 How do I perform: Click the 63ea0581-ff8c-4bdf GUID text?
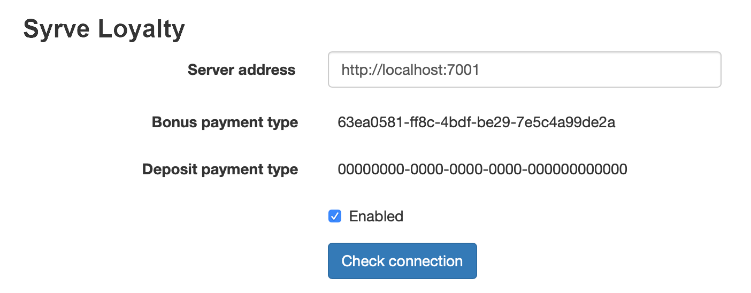click(477, 122)
